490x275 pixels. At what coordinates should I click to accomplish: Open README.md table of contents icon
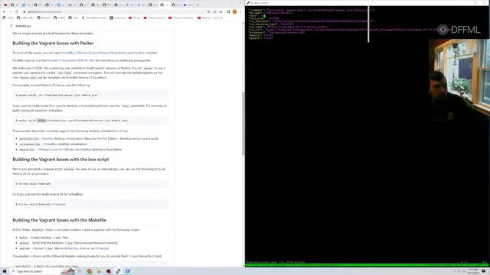[x=11, y=26]
